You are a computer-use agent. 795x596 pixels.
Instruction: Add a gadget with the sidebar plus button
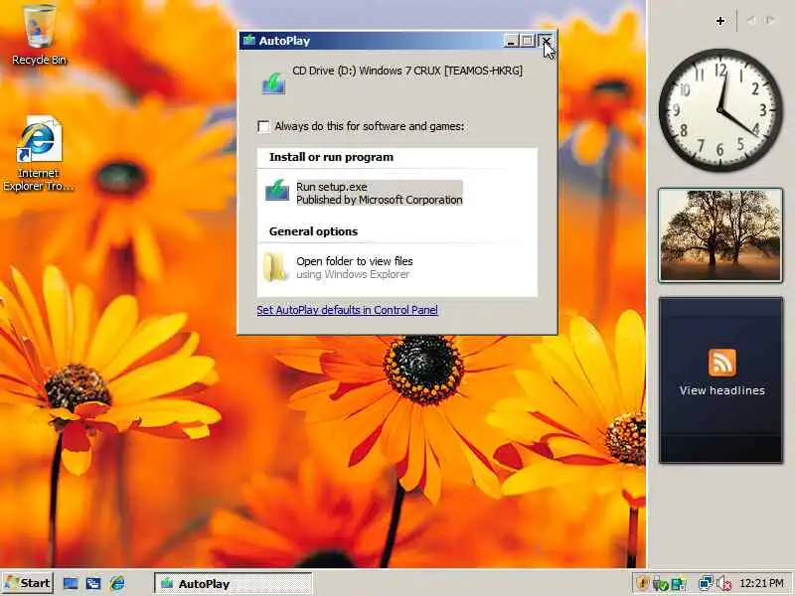coord(720,21)
